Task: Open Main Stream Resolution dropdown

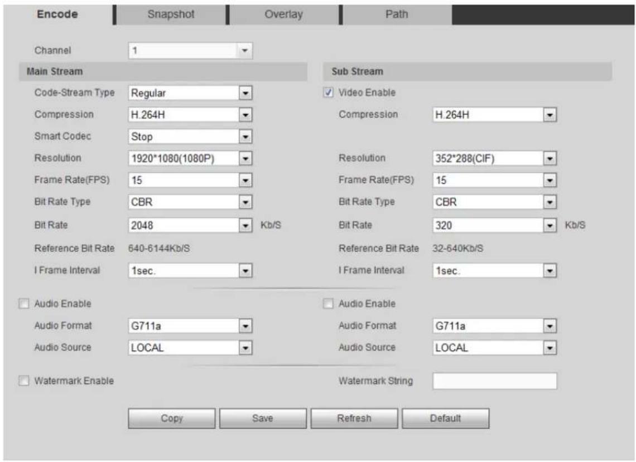Action: pyautogui.click(x=190, y=158)
